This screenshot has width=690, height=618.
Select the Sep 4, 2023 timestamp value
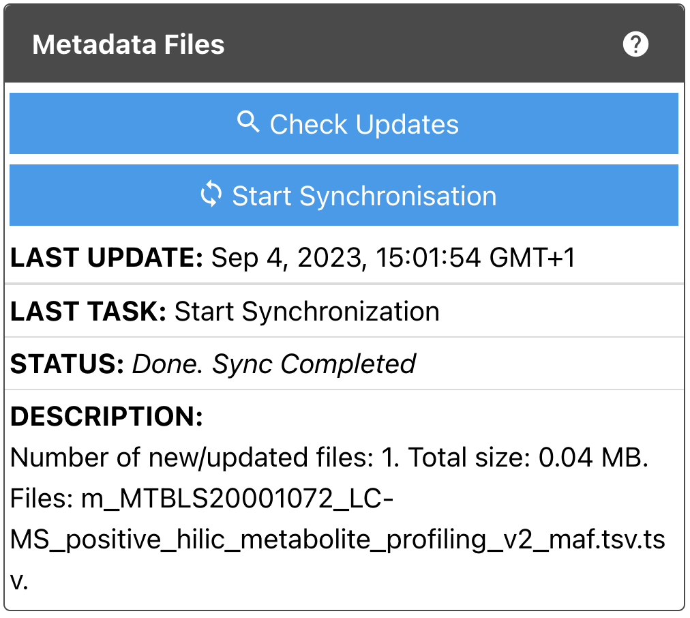[x=393, y=258]
